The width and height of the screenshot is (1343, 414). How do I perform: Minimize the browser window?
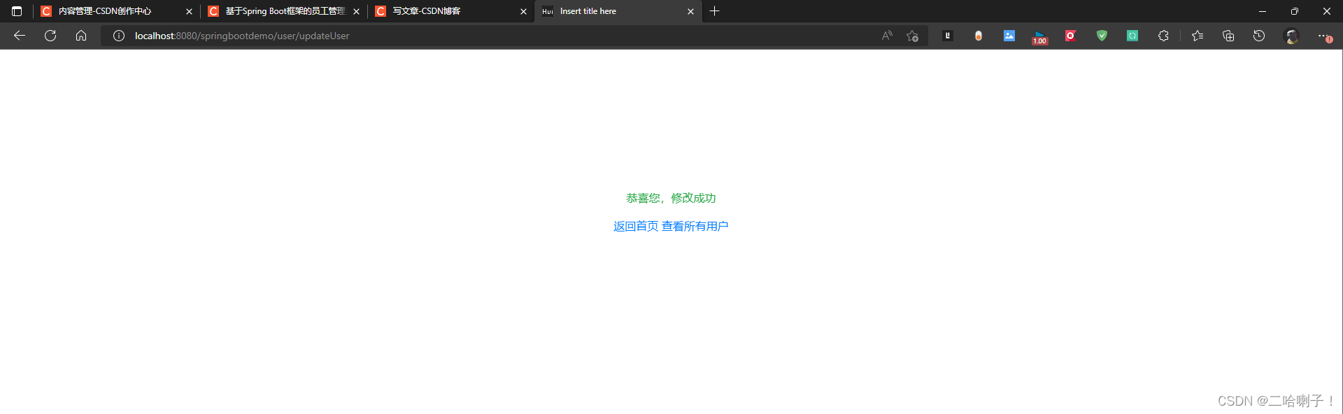(1263, 11)
